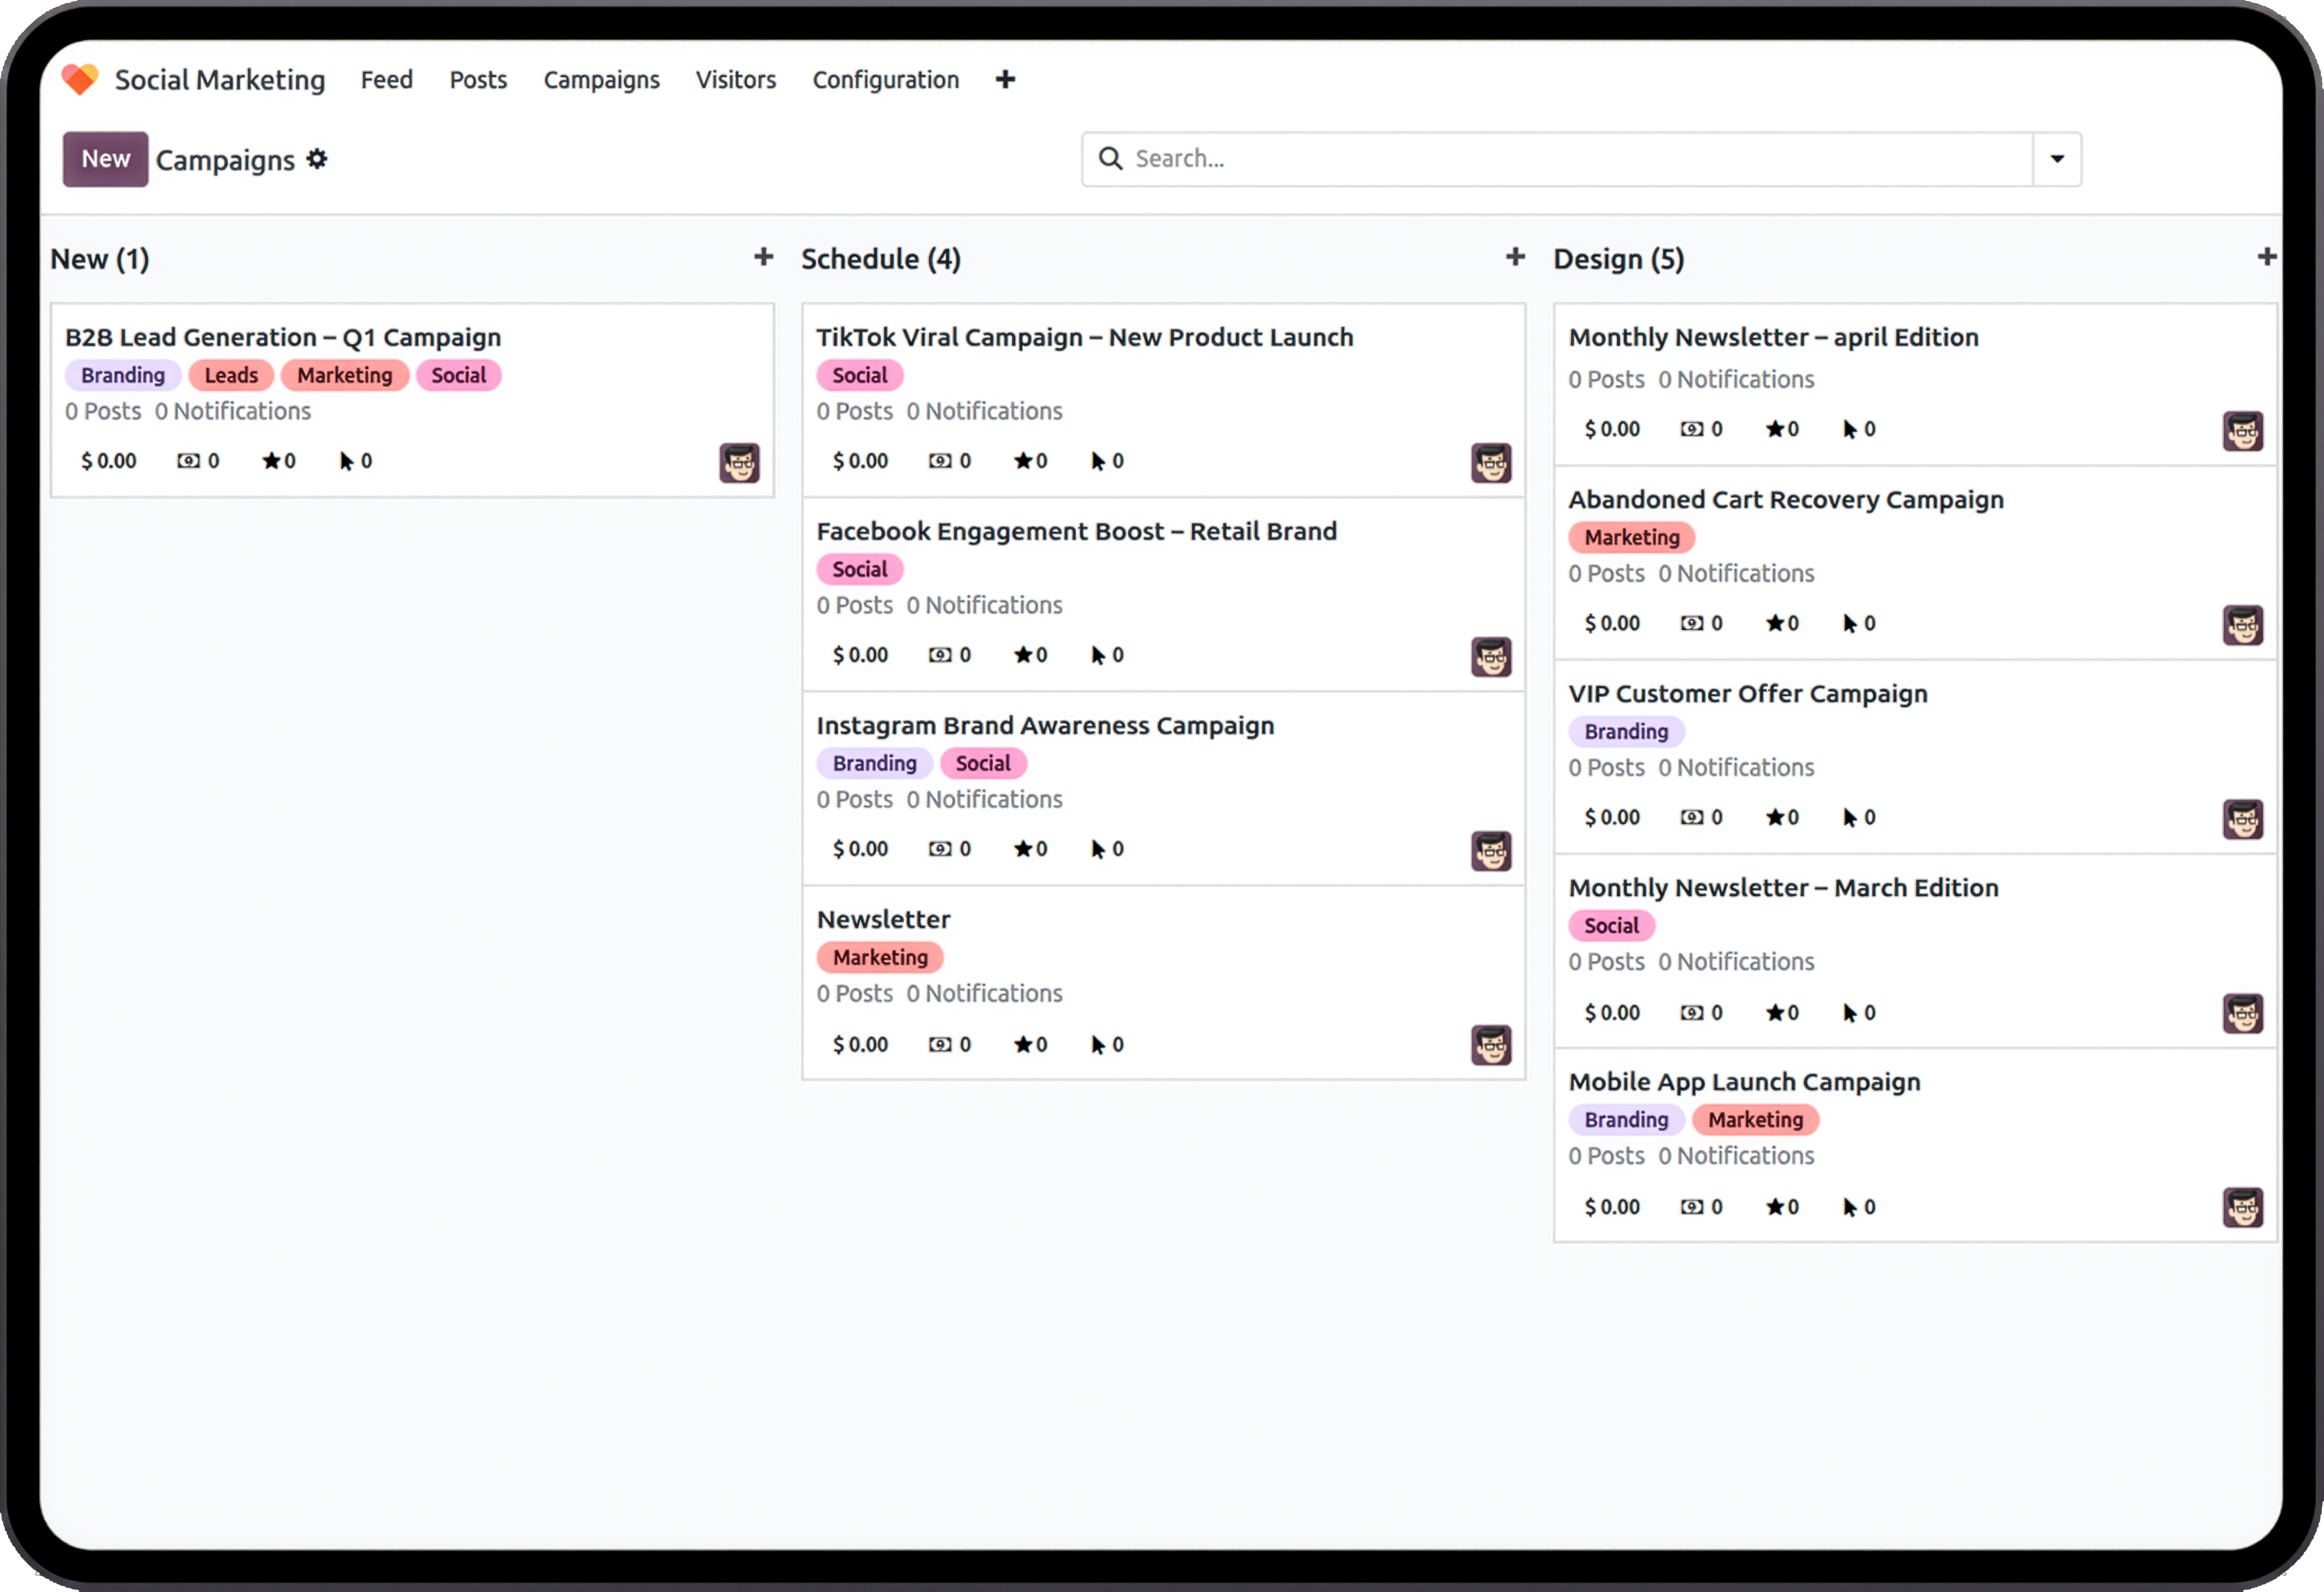The width and height of the screenshot is (2324, 1592).
Task: Click the star icon on Instagram Brand Awareness card
Action: click(x=1022, y=849)
